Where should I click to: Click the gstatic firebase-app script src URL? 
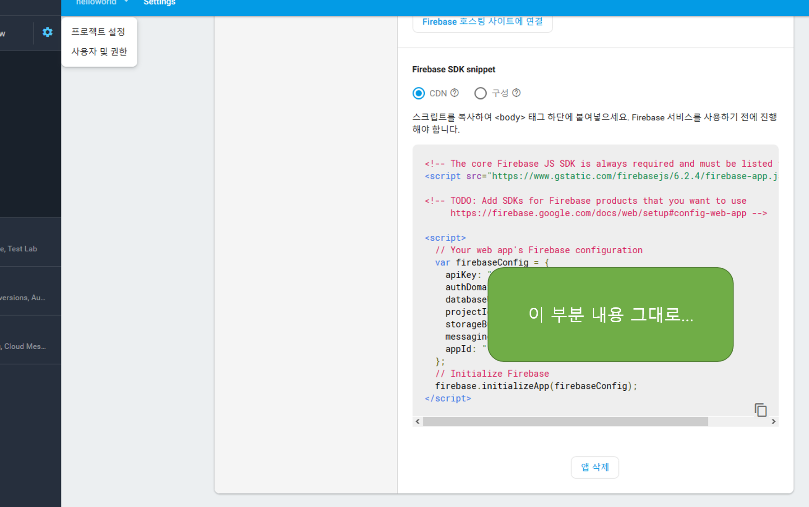635,176
